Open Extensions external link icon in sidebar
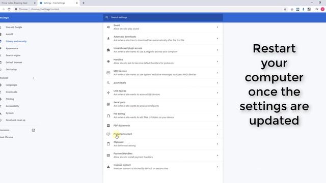The width and height of the screenshot is (326, 183). coord(33,130)
